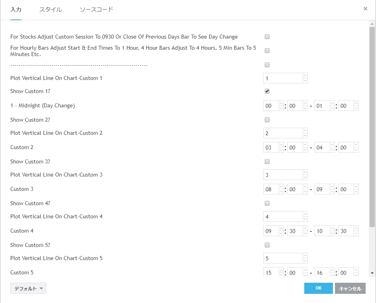
Task: Decrease the Plot Vertical Line Custom 2 value
Action: (305, 136)
